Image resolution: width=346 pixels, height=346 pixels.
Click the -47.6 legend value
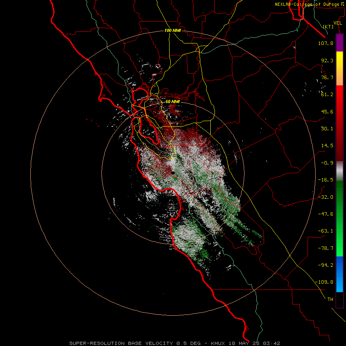tap(326, 214)
